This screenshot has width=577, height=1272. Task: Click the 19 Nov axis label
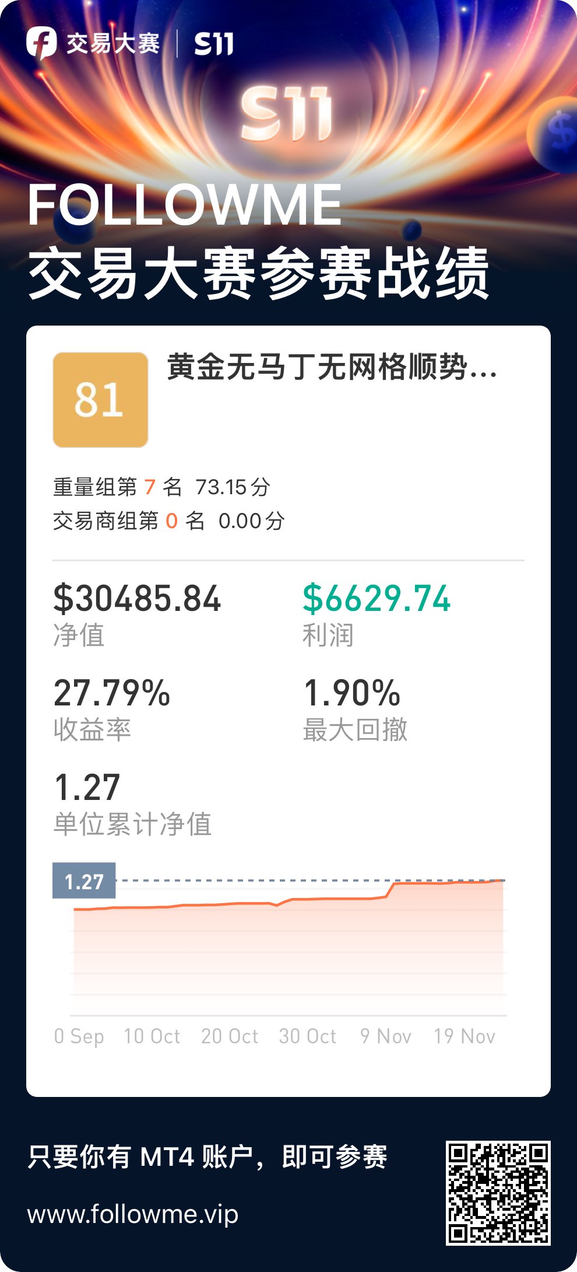(x=465, y=1036)
